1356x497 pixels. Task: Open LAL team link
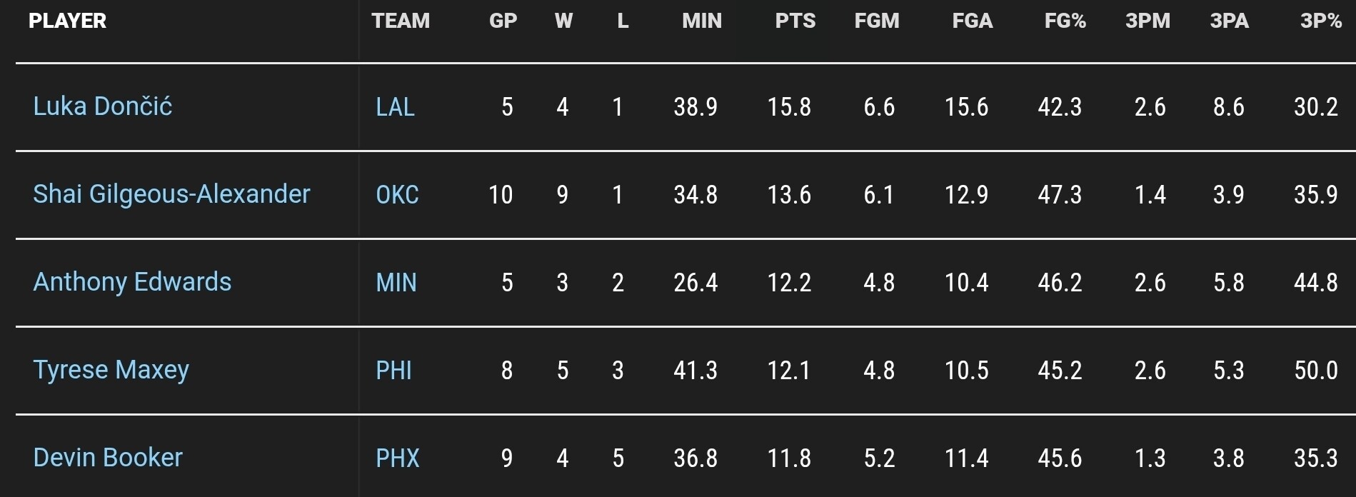pos(395,107)
